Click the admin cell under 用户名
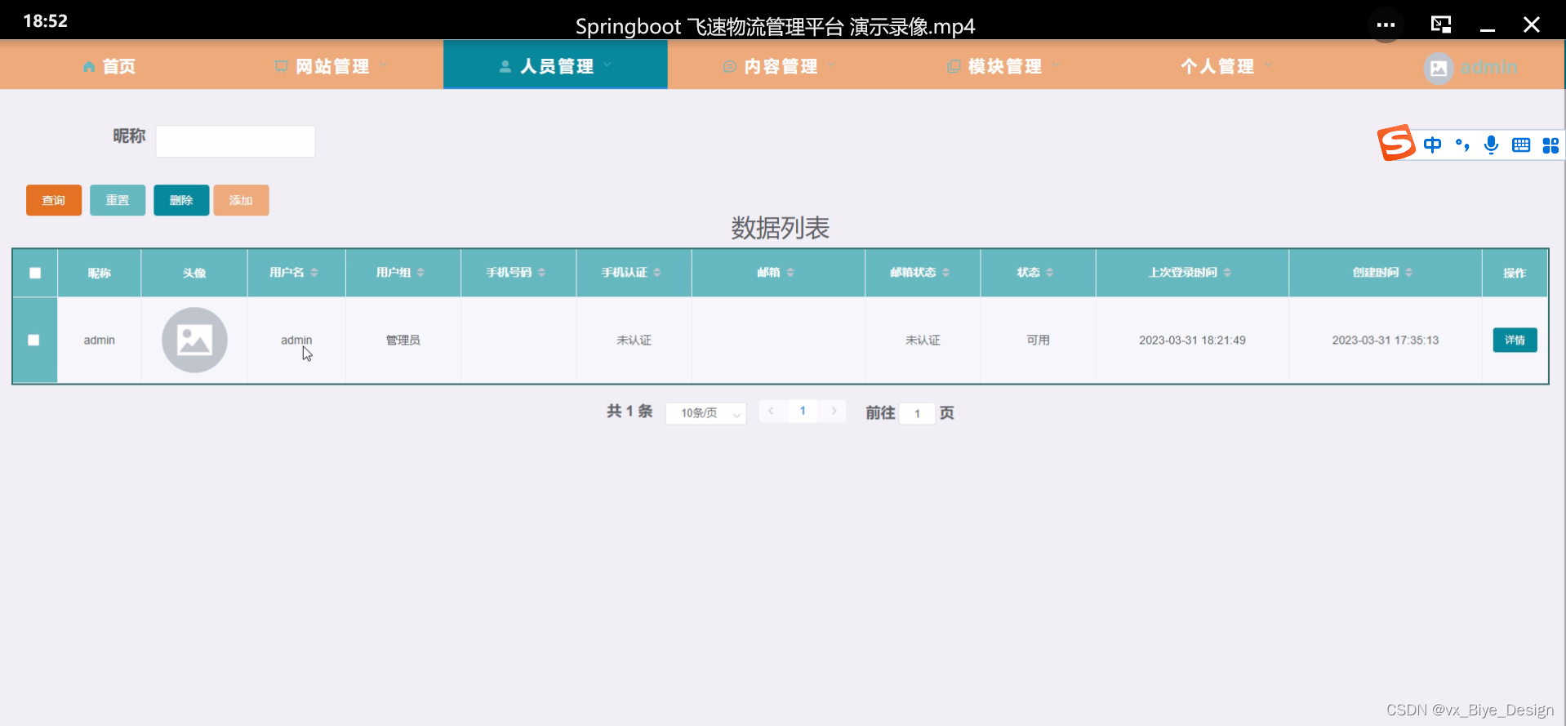This screenshot has width=1566, height=726. click(x=296, y=340)
